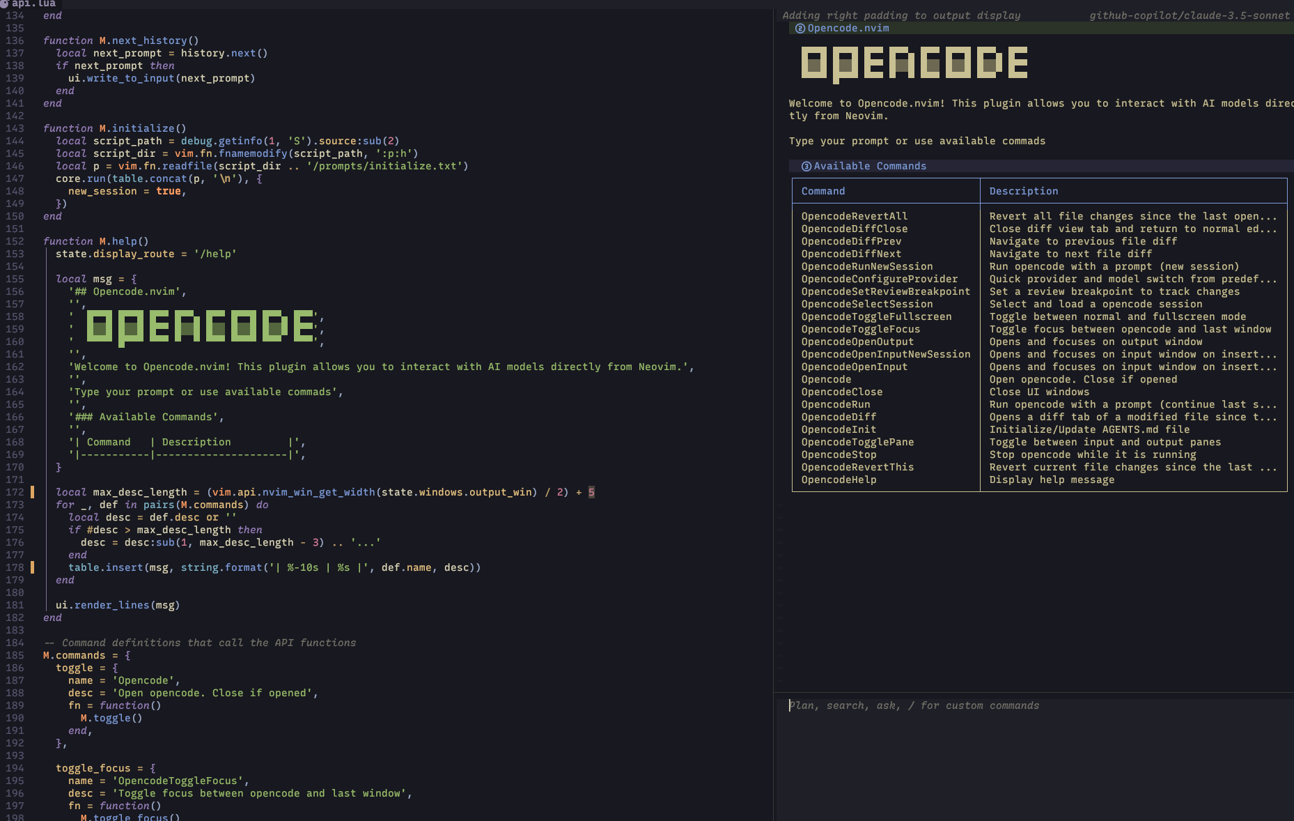Click description 'Display help message'
1294x821 pixels.
pos(1052,479)
